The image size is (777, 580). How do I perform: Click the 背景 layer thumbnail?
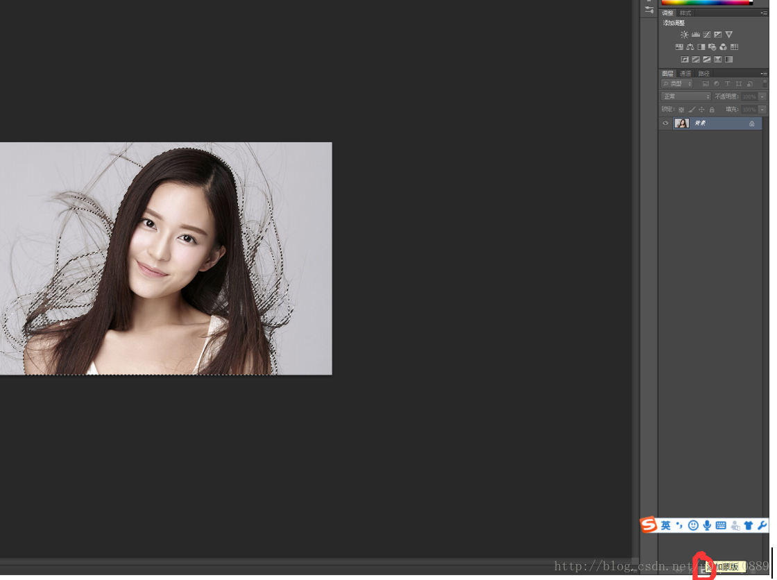click(682, 123)
